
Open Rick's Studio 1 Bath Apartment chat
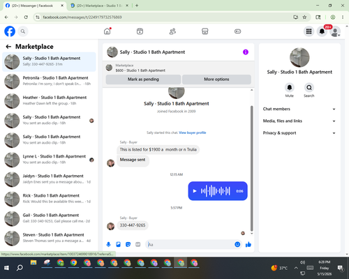pos(49,199)
